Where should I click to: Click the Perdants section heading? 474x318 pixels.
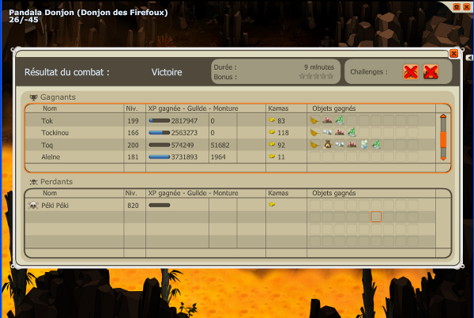pos(57,182)
